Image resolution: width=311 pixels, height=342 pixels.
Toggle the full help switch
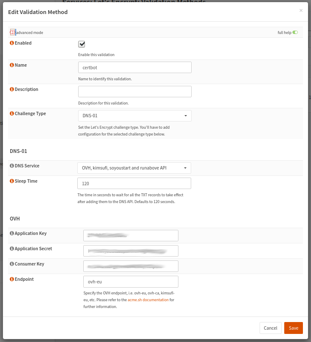pos(295,32)
